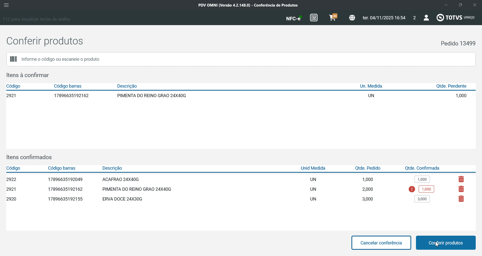Close the PDV OMNI window
This screenshot has height=256, width=482.
point(474,5)
